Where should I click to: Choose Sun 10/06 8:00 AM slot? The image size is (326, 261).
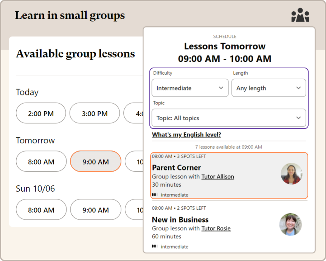[x=41, y=210]
